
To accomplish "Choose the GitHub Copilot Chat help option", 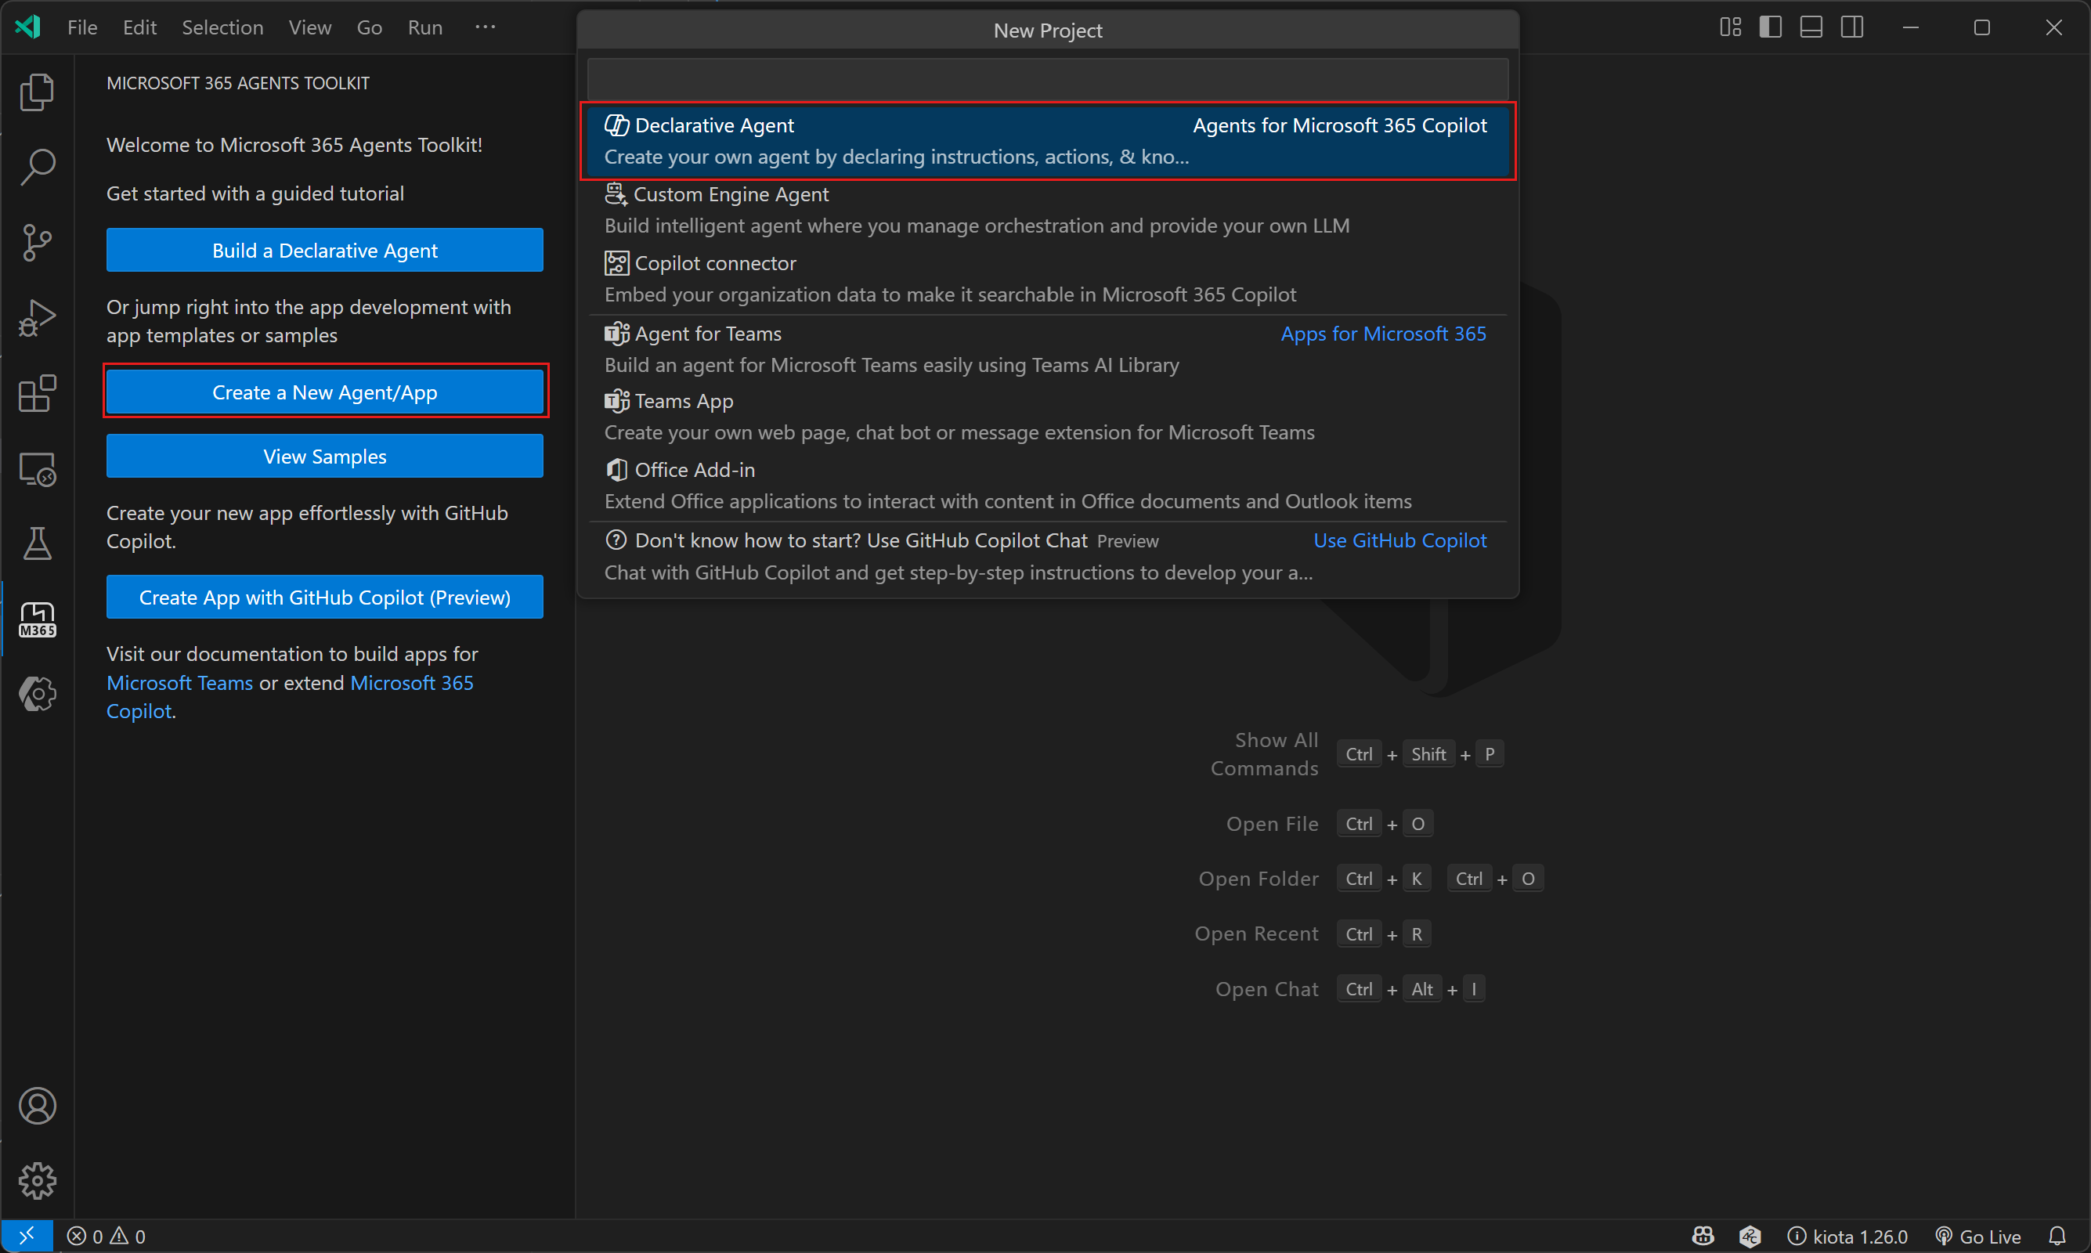I will (1048, 557).
